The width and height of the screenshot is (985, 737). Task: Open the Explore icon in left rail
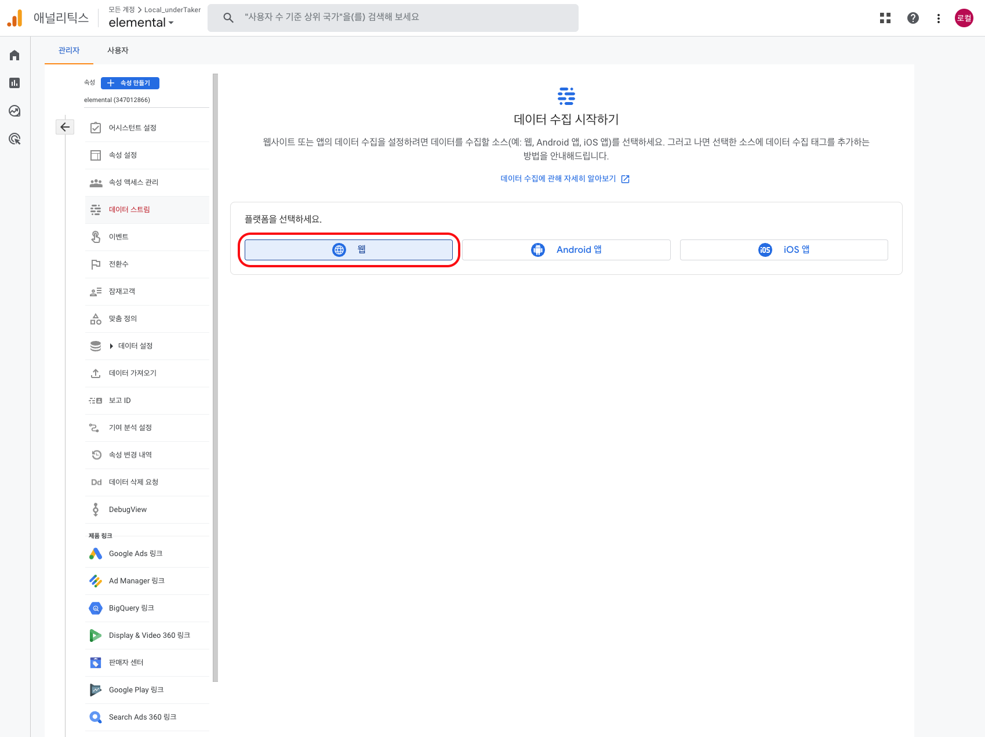(x=14, y=111)
